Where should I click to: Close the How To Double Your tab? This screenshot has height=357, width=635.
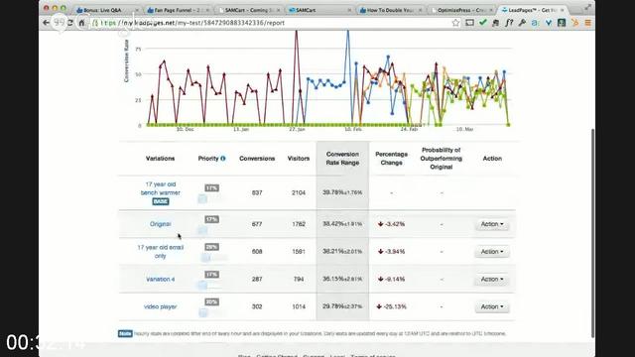coord(420,10)
